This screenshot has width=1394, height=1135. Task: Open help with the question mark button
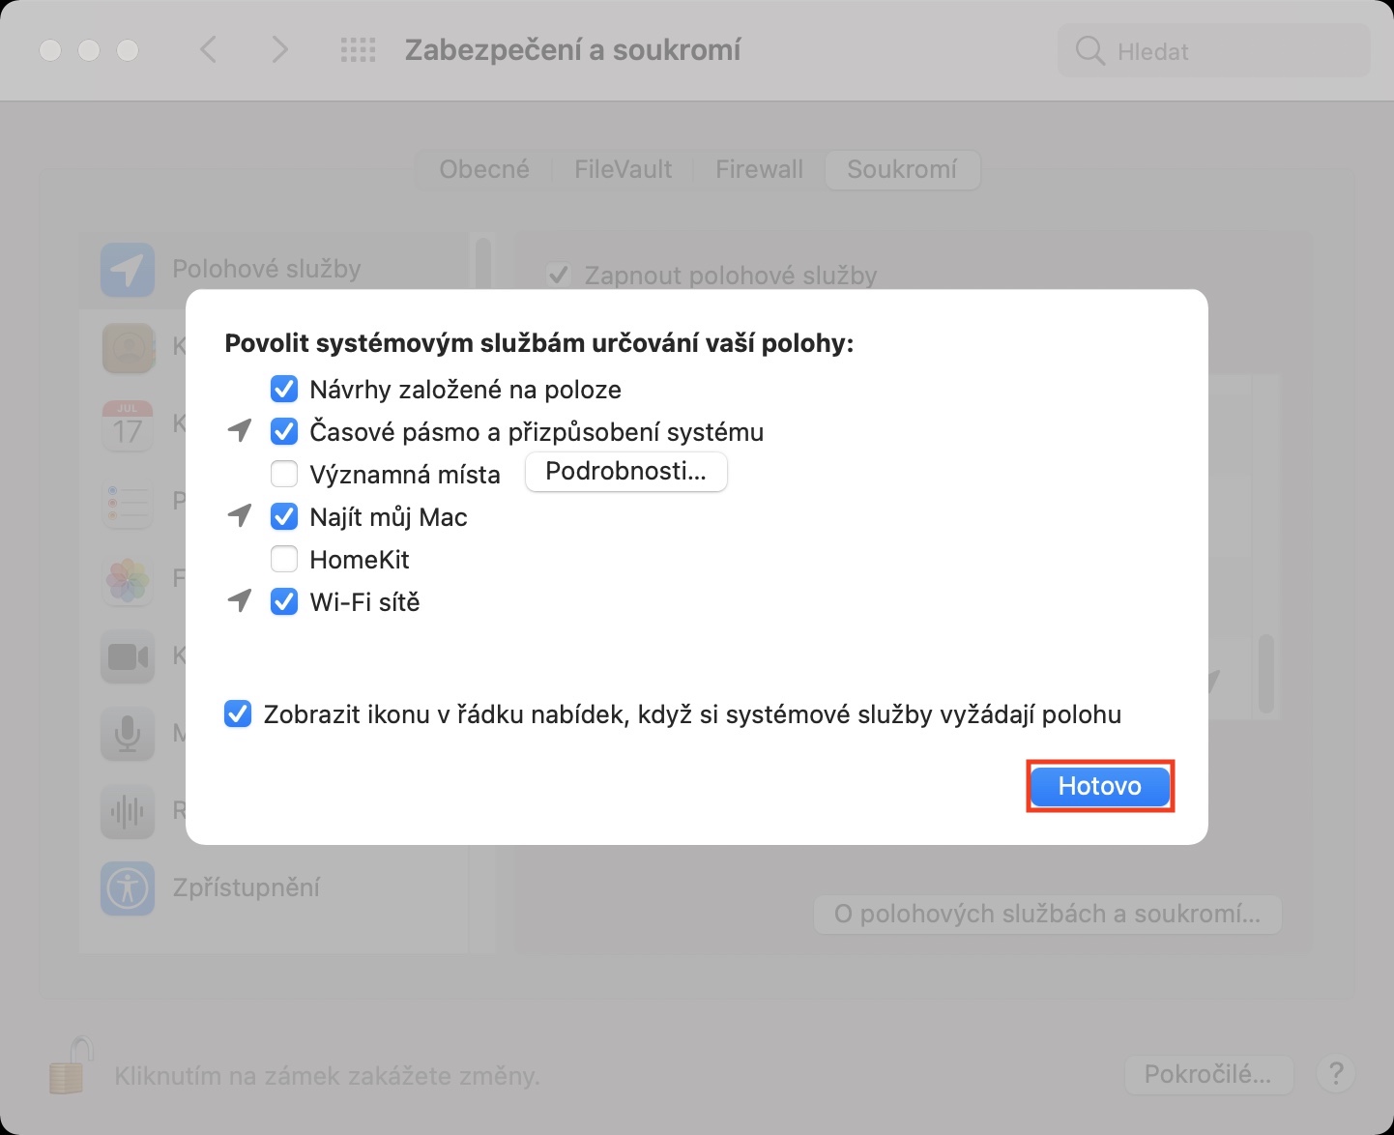(x=1335, y=1073)
